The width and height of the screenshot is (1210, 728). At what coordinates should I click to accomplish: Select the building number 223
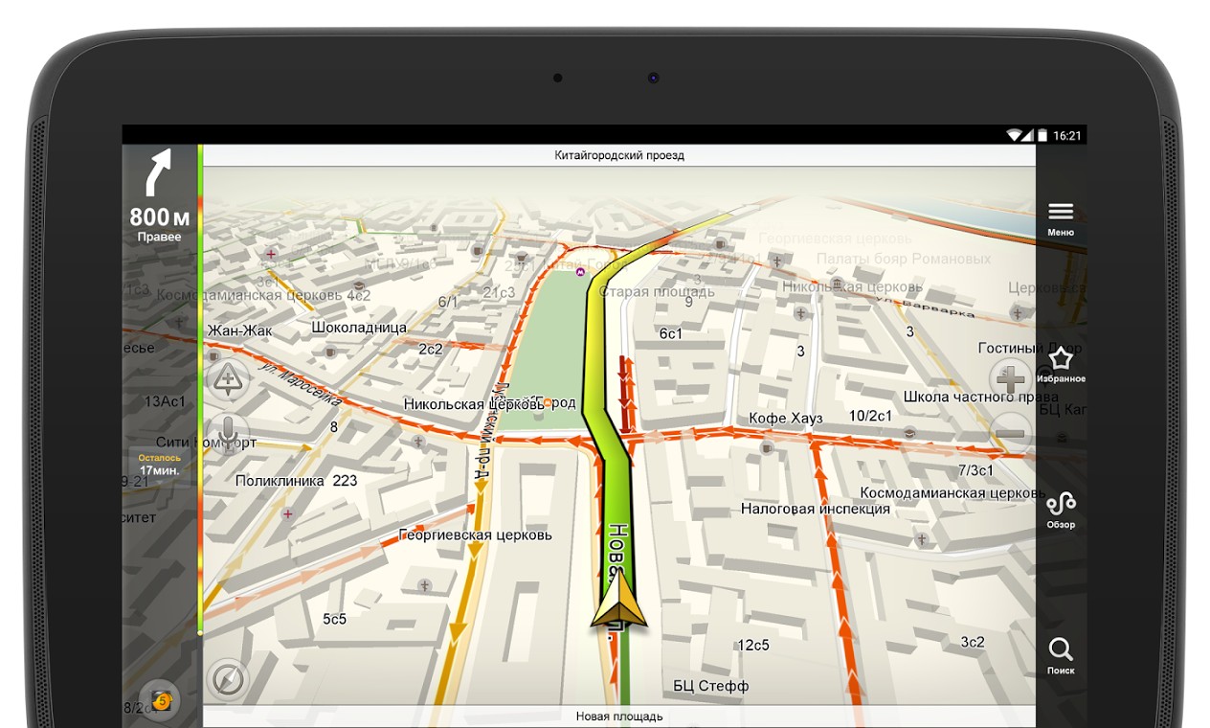(345, 480)
